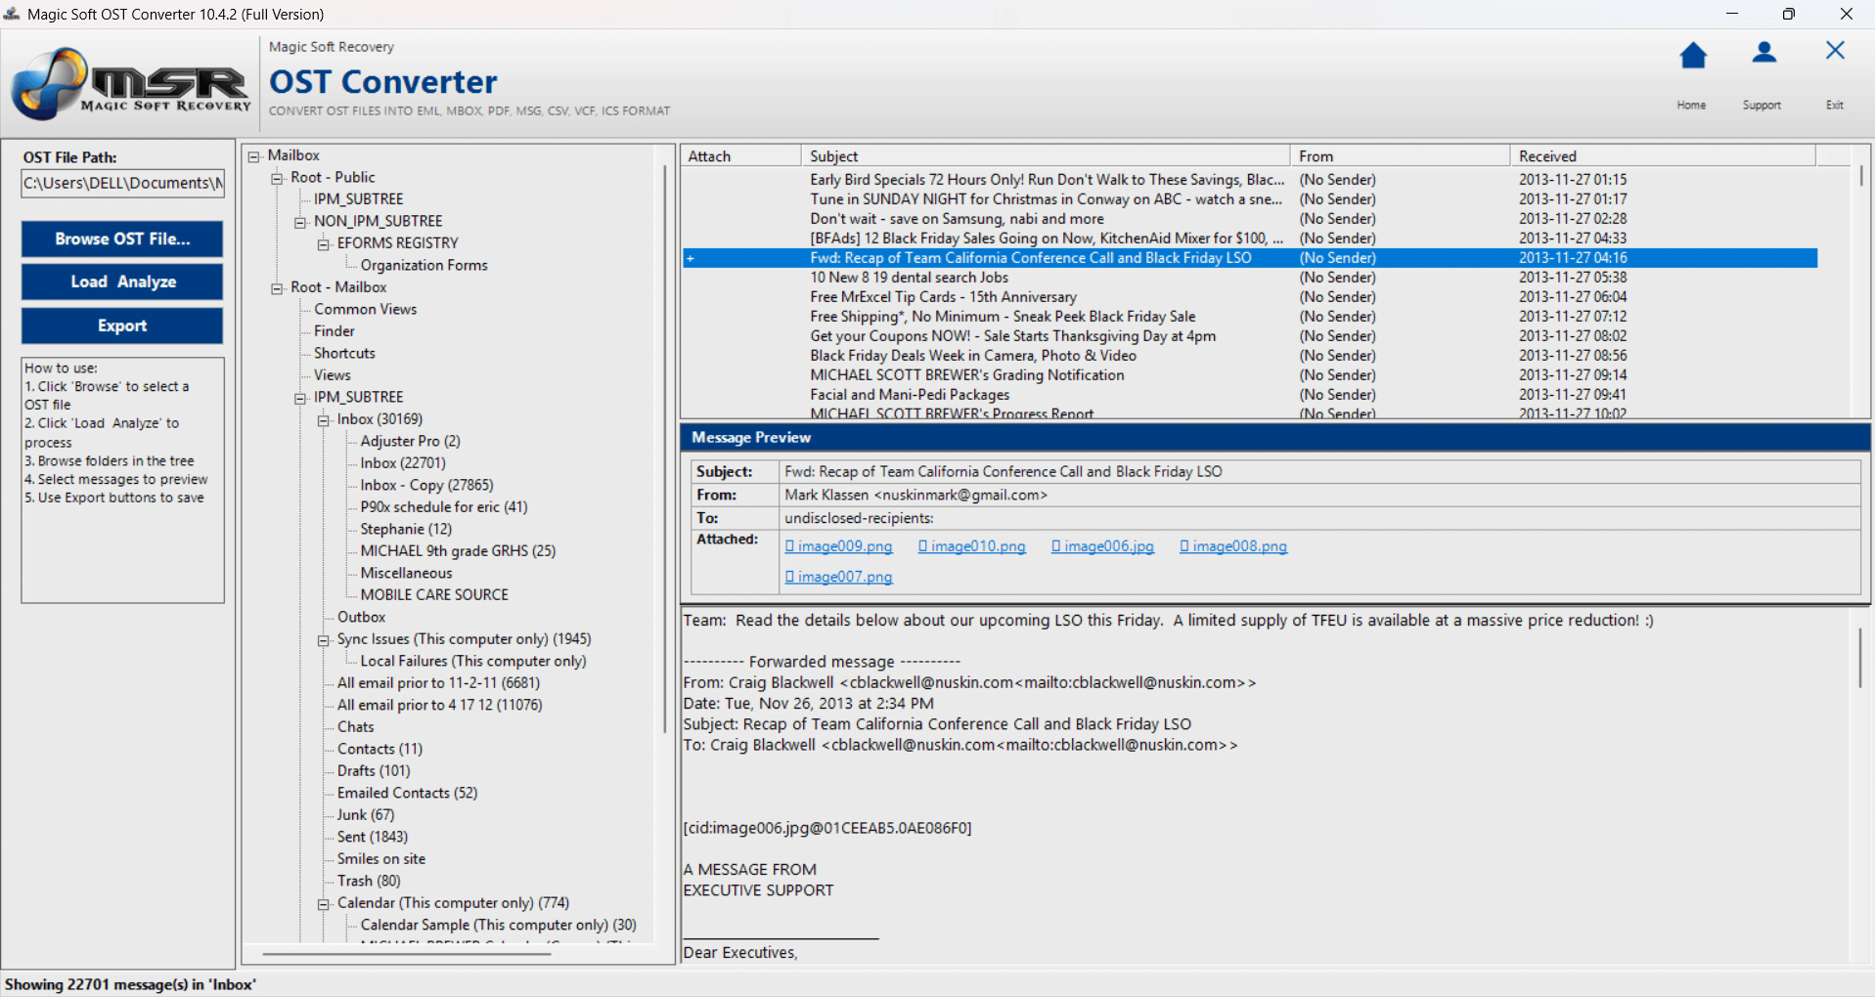Select the Organization Forms folder
Image resolution: width=1875 pixels, height=997 pixels.
(424, 266)
